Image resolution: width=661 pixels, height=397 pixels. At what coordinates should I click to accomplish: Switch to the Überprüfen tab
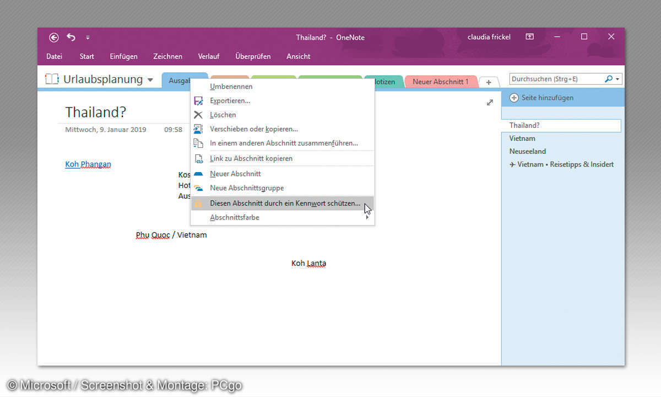click(x=253, y=56)
